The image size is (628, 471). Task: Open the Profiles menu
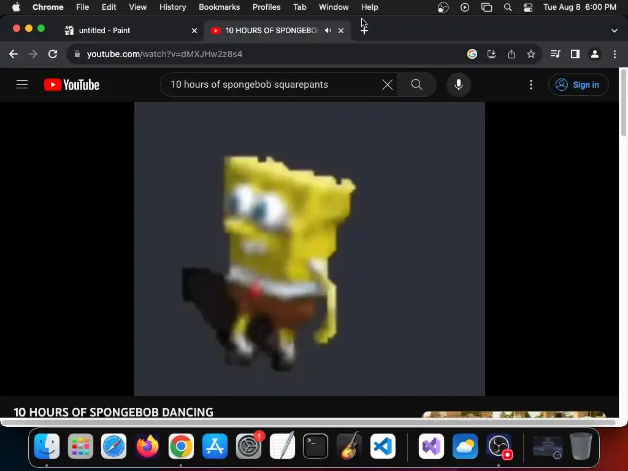266,7
